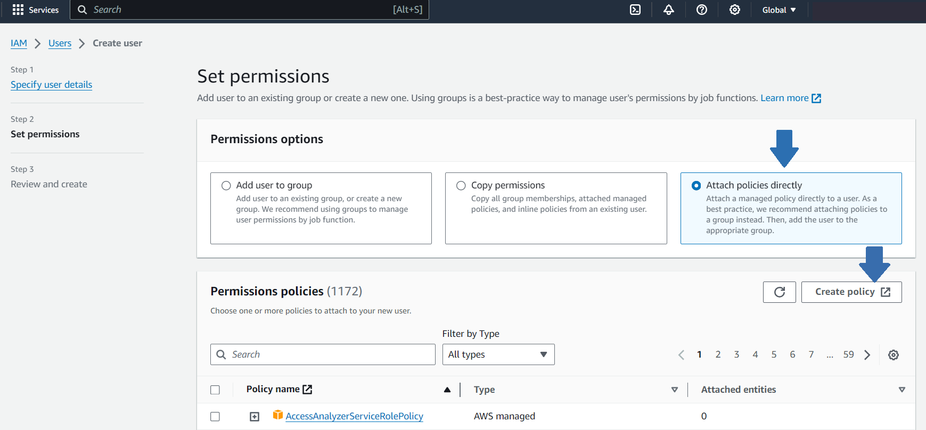The image size is (926, 430).
Task: Click the Set permissions step label
Action: tap(45, 134)
